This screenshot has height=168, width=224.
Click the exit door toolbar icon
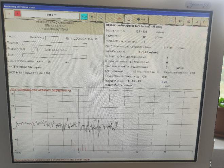click(x=204, y=22)
